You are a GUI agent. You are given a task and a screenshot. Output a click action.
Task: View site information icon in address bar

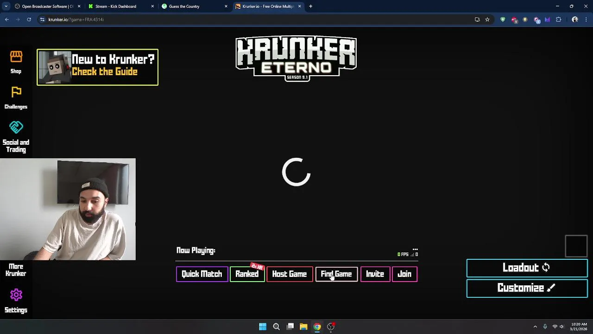pos(43,19)
